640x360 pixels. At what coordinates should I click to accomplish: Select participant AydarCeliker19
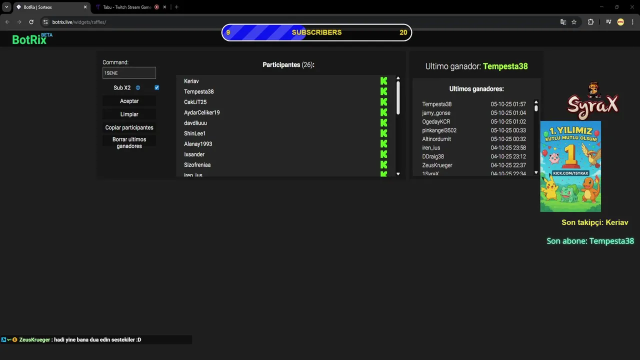tap(202, 112)
